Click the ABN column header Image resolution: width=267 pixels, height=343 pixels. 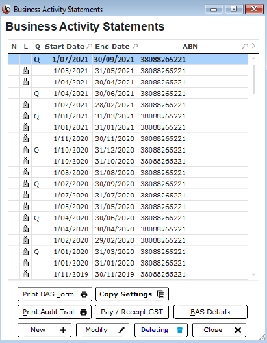point(190,46)
